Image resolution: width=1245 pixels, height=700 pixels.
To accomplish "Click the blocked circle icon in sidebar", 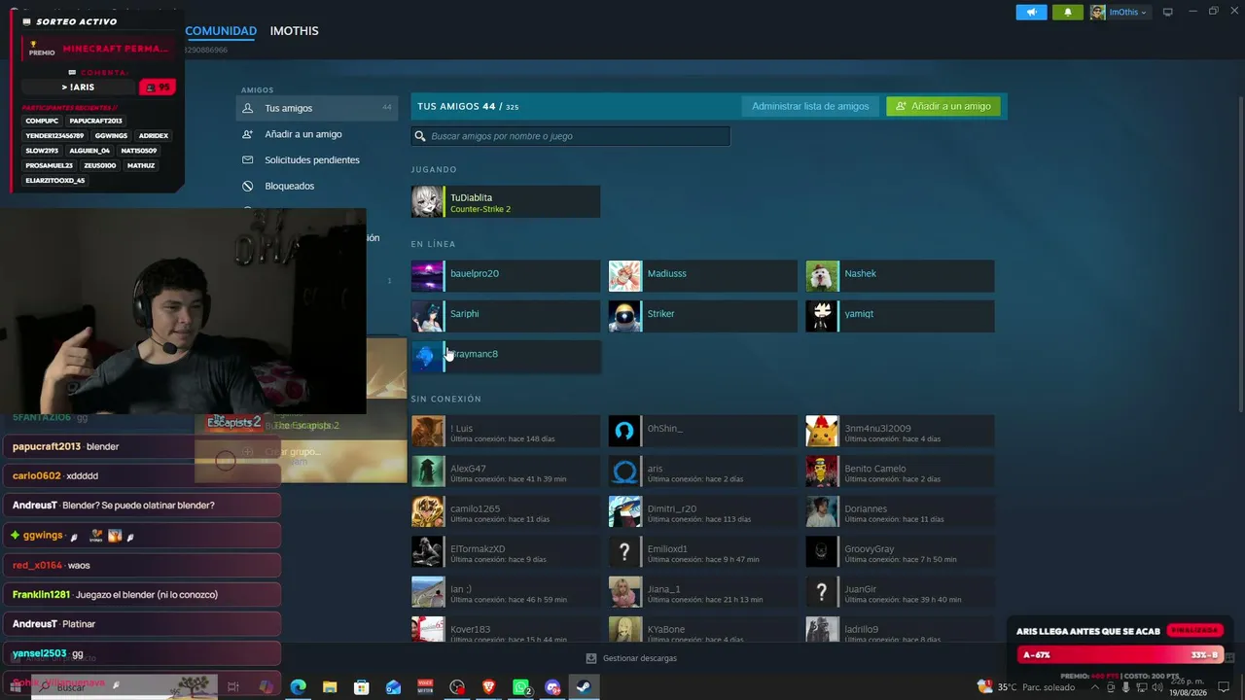I will click(247, 186).
